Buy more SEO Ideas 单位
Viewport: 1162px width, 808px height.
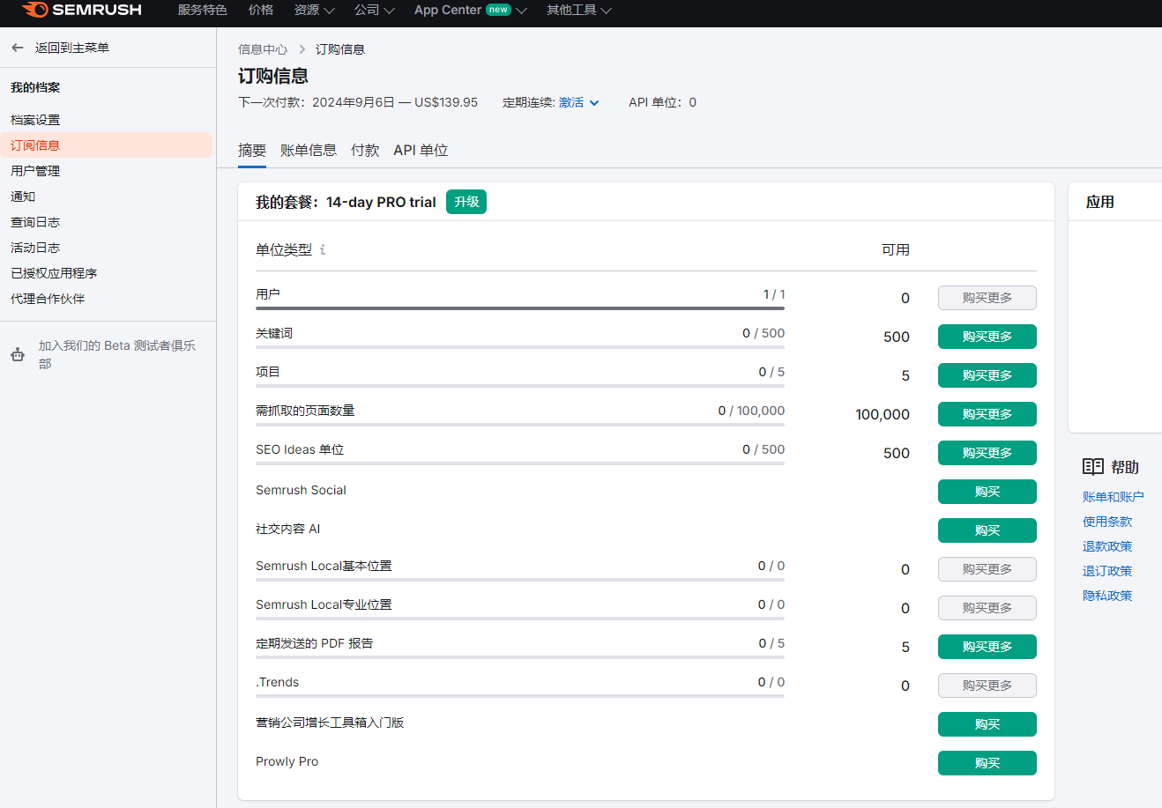tap(987, 453)
